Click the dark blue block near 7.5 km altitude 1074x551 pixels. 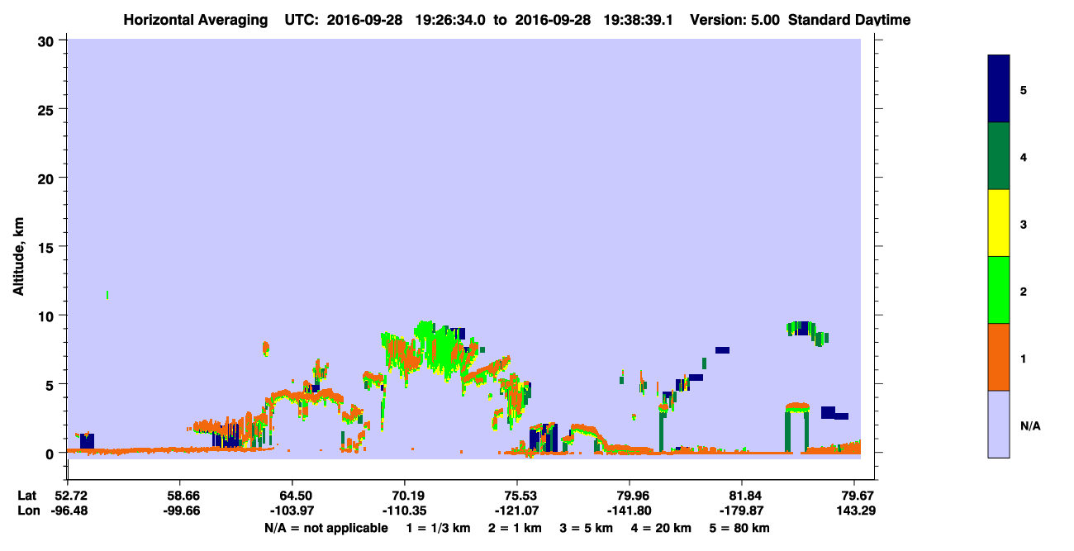722,350
